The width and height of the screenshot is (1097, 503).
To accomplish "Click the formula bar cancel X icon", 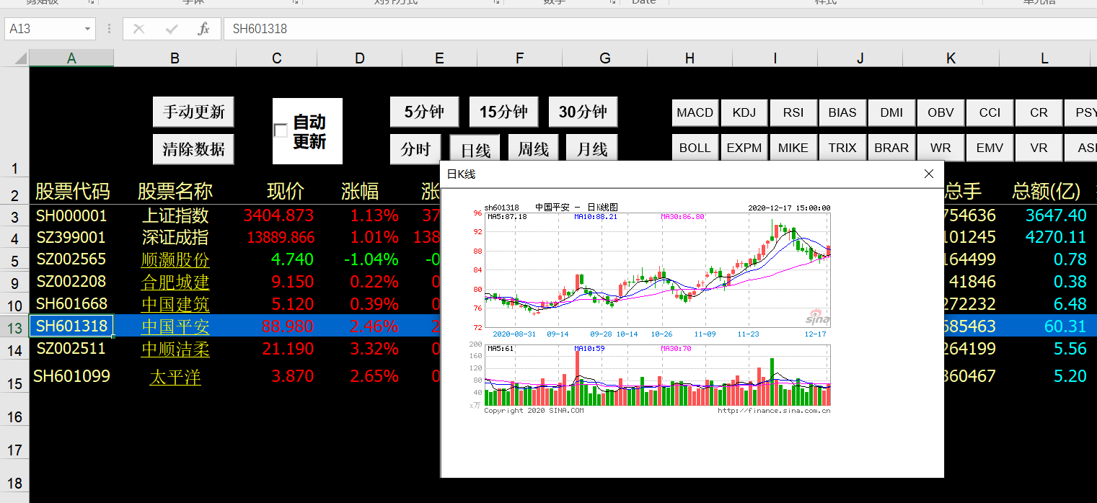I will tap(139, 29).
